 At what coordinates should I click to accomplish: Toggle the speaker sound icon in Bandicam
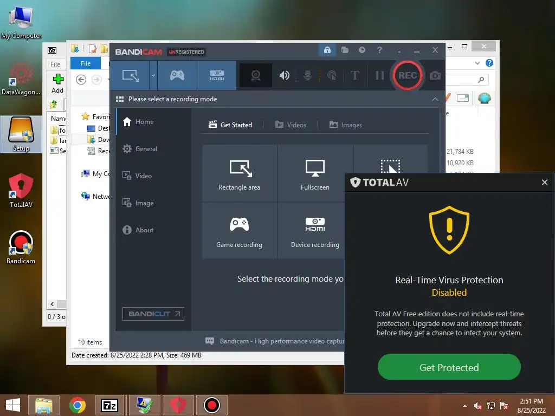[x=284, y=75]
